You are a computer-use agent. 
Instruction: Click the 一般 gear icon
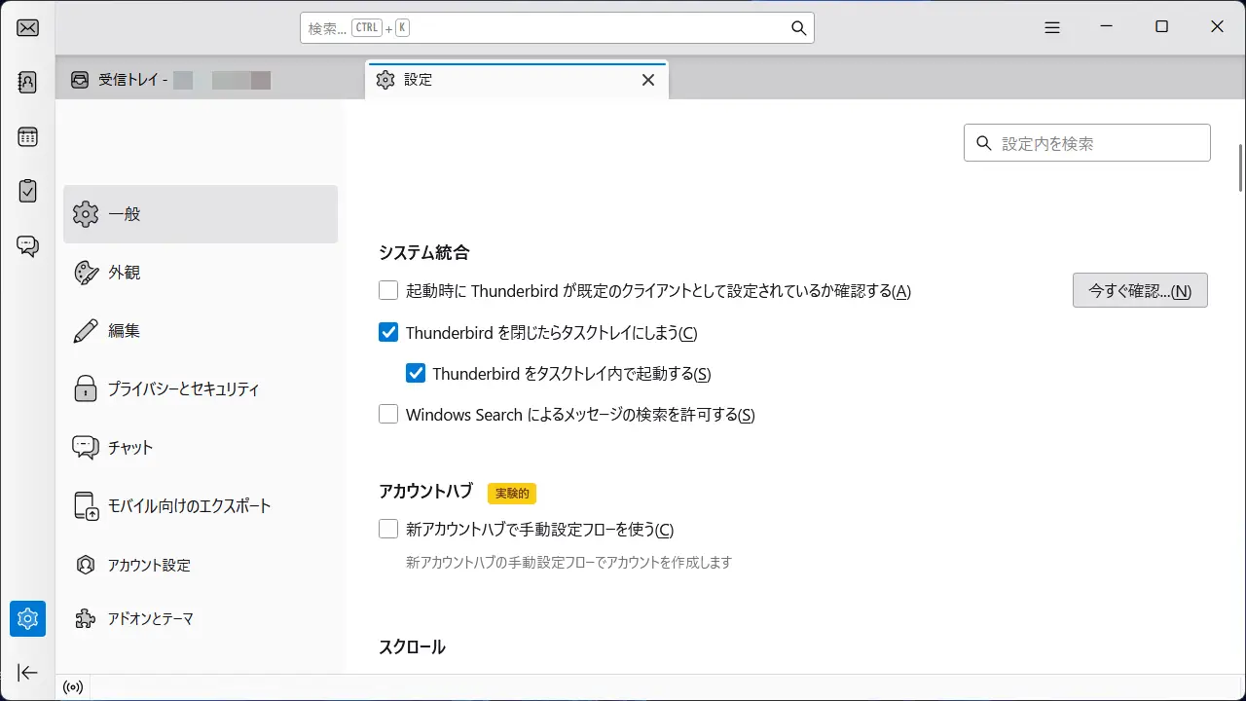[86, 214]
